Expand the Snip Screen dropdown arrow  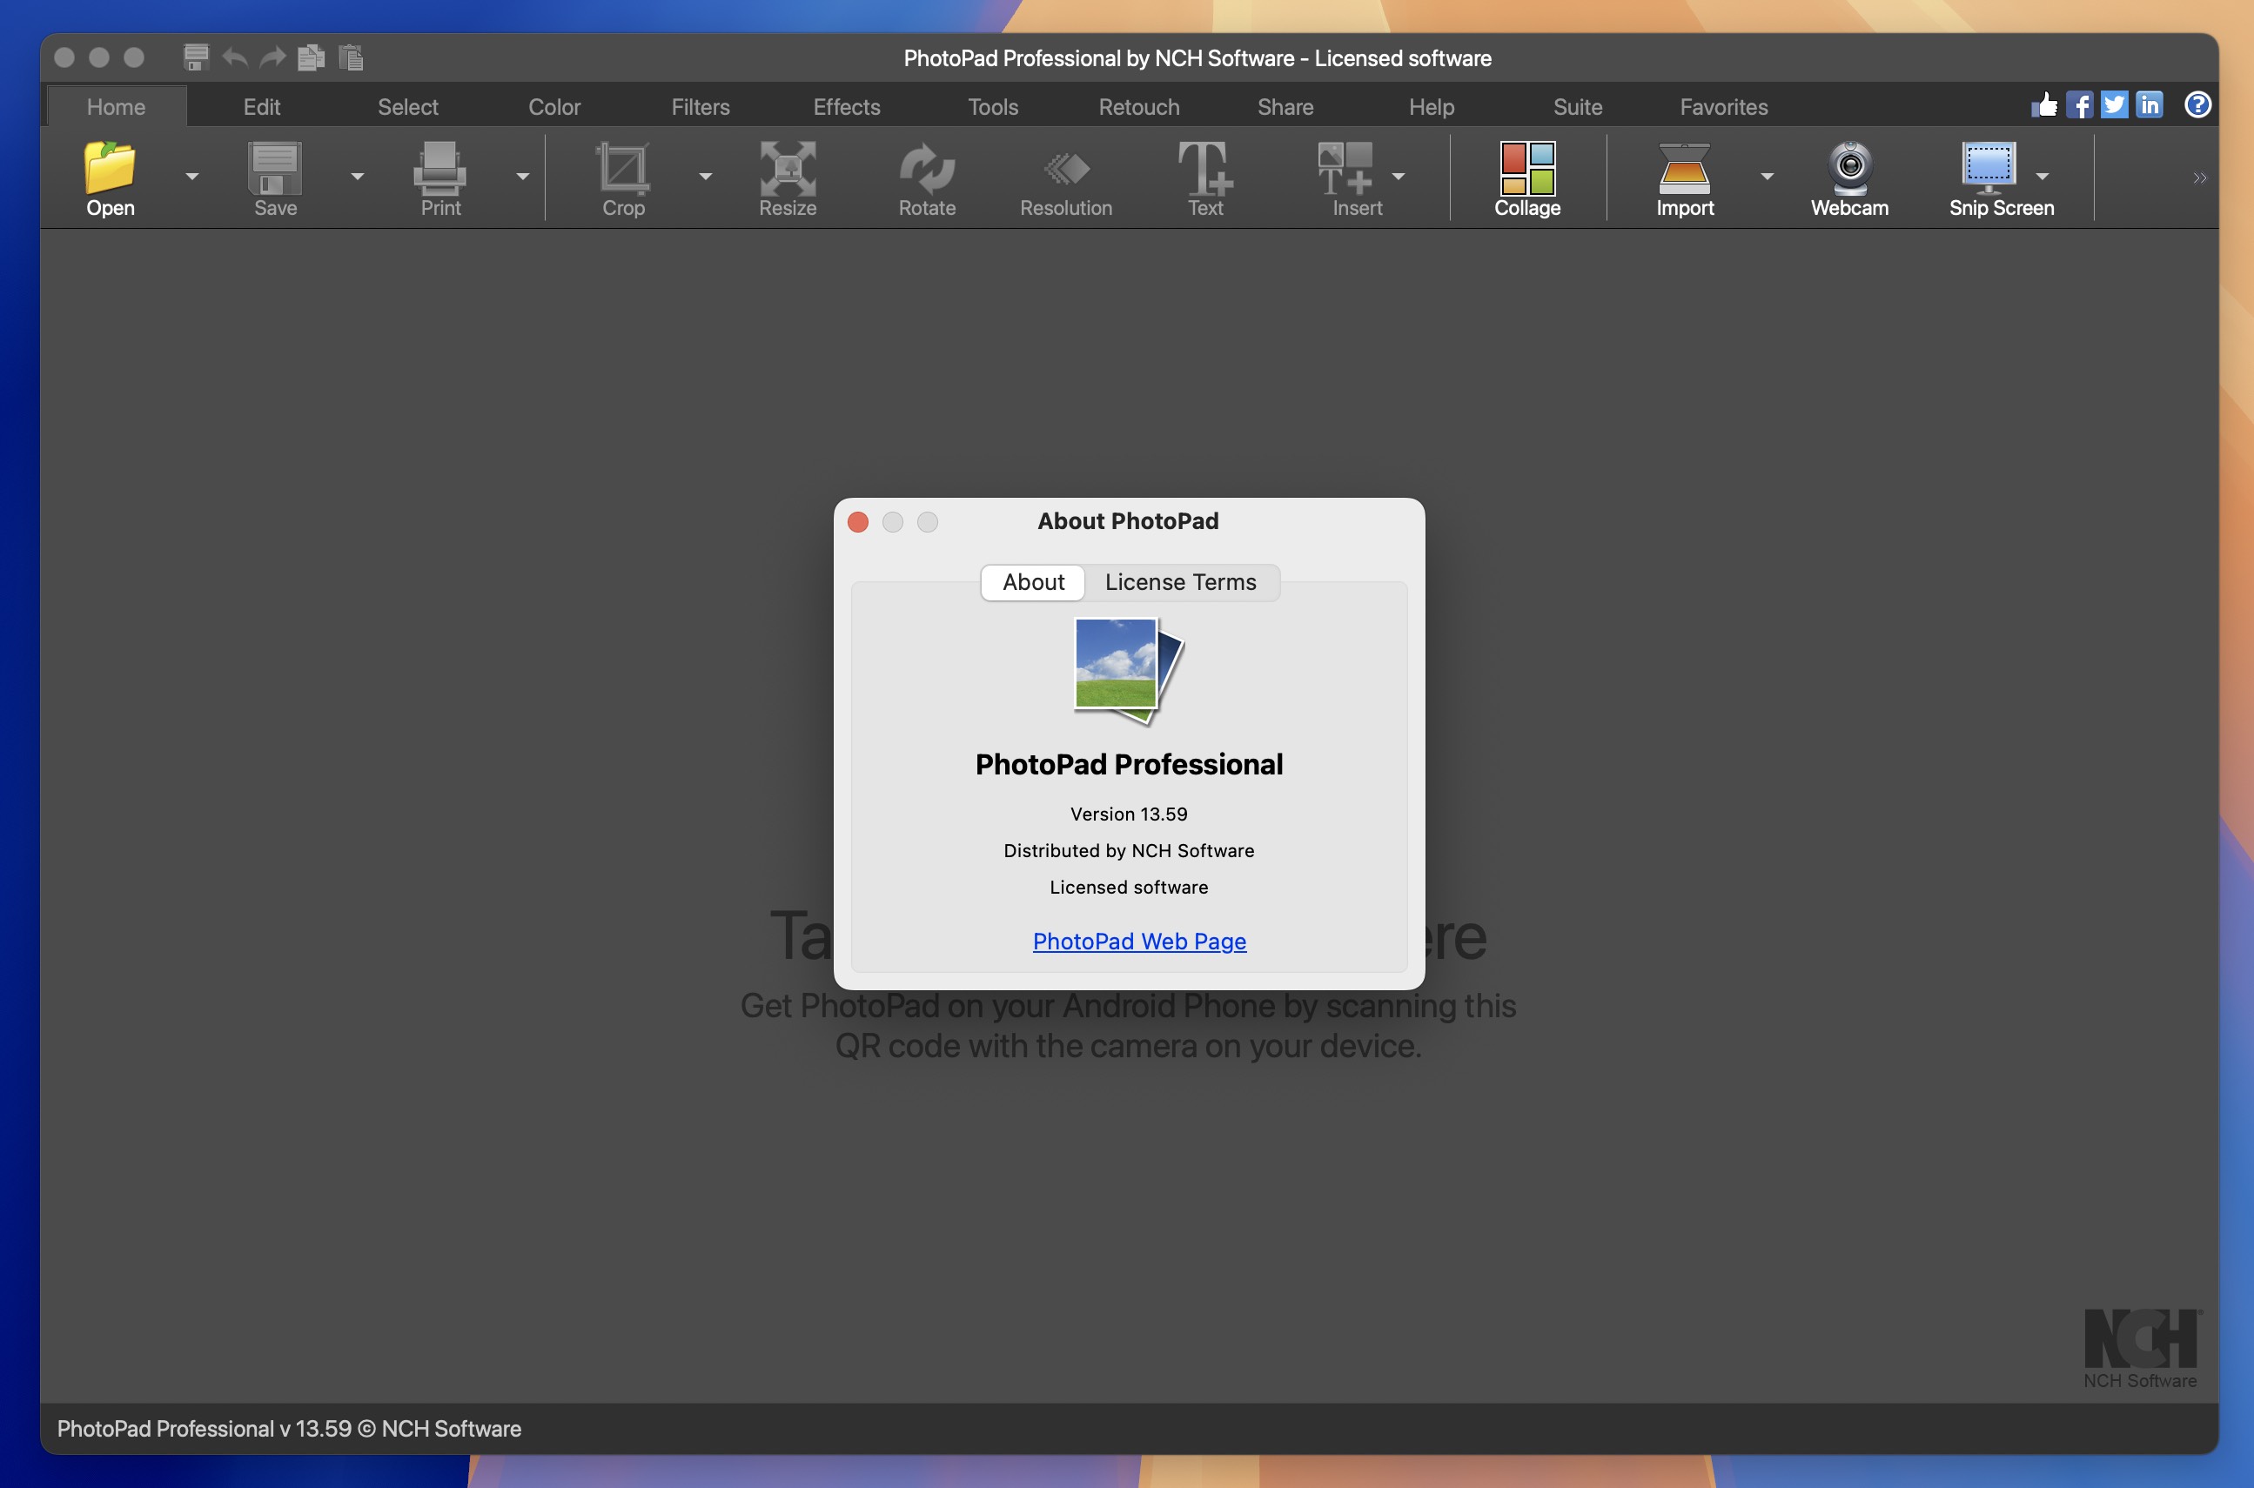coord(2043,177)
